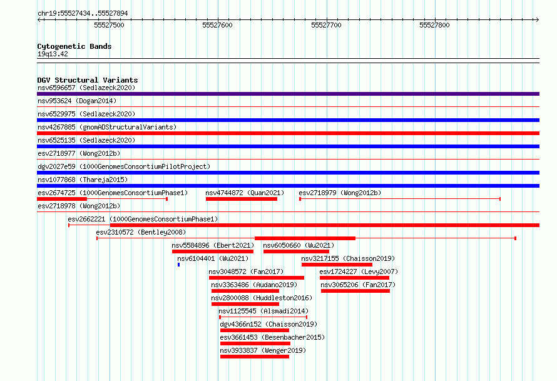
Task: Open nsv4267885 (gnomADStructuralVariants) entry
Action: 107,127
